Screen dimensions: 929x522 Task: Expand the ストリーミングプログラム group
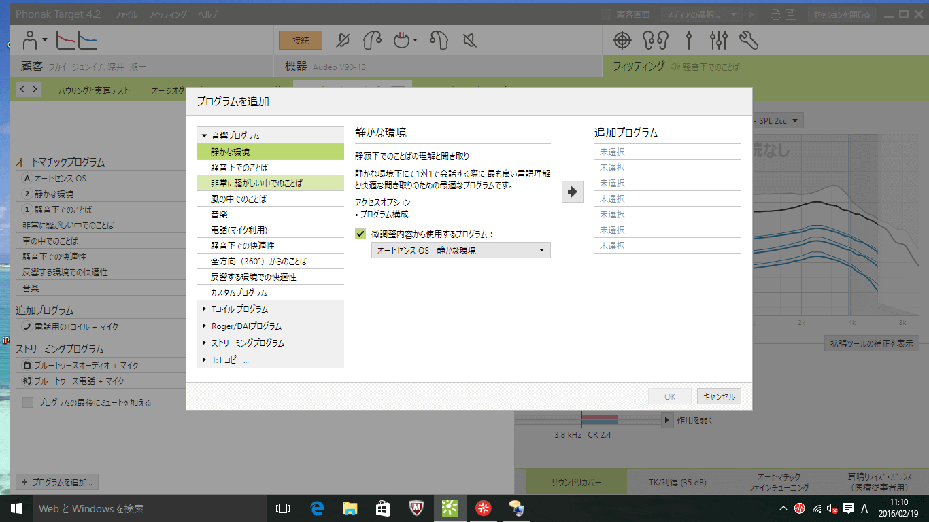click(271, 343)
